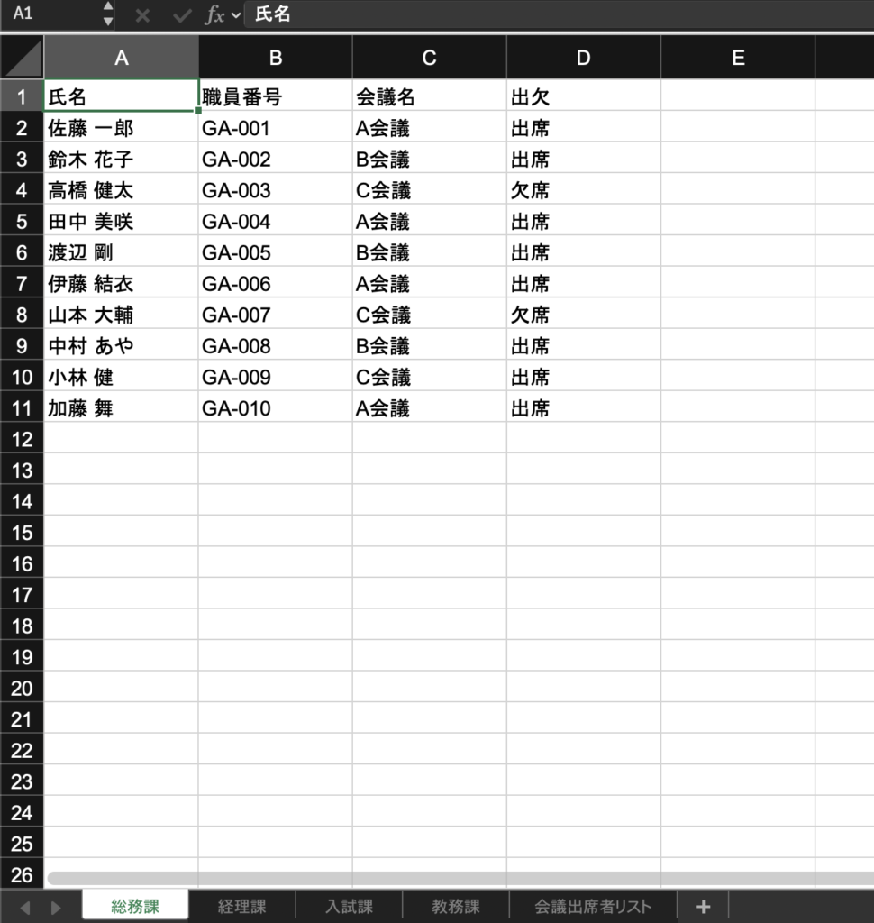
Task: Select row 4 header
Action: point(23,191)
